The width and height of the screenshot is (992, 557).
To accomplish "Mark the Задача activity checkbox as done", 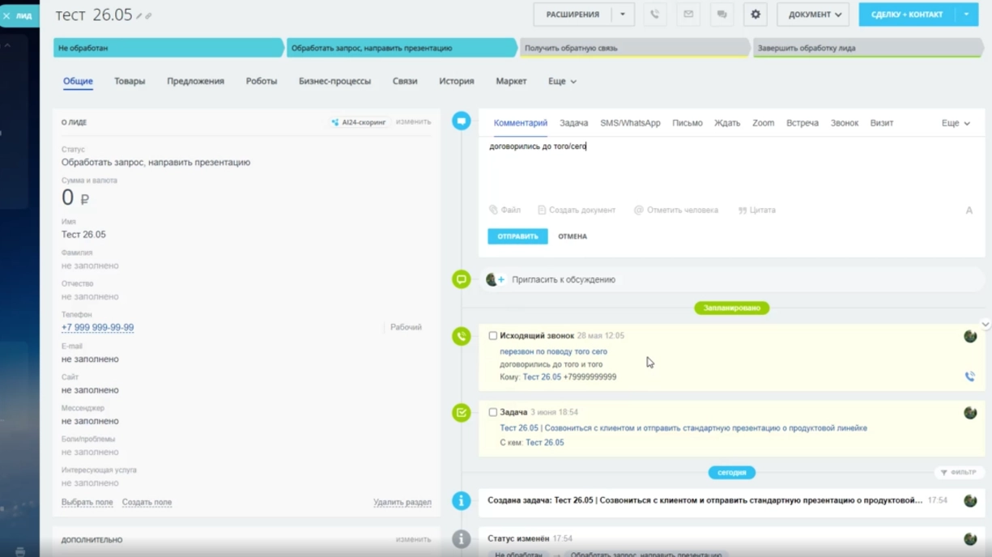I will [492, 412].
